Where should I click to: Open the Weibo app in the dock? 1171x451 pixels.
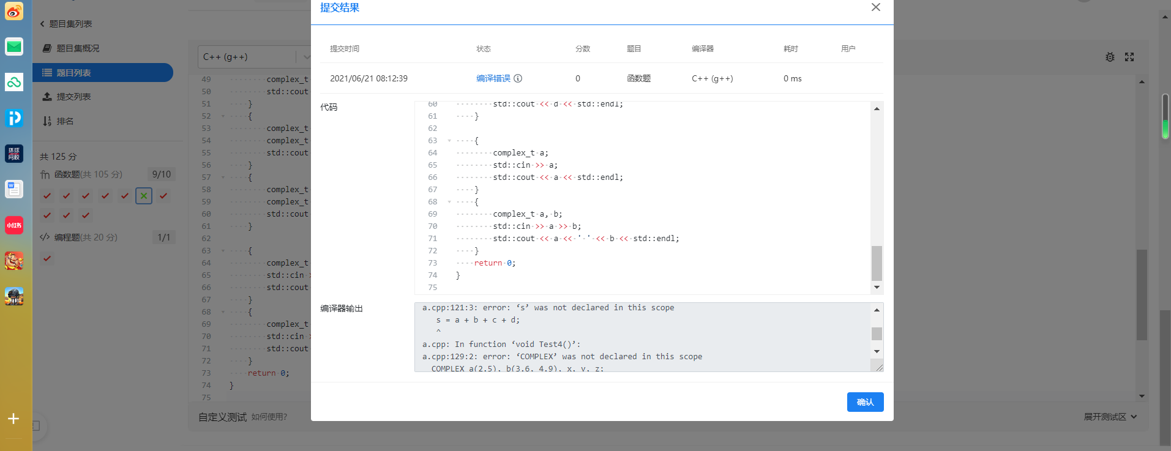point(14,11)
